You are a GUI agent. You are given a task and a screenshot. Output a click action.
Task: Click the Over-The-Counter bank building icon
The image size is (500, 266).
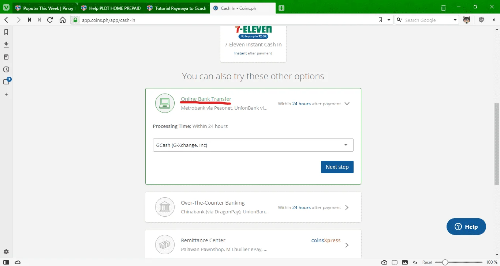[165, 207]
